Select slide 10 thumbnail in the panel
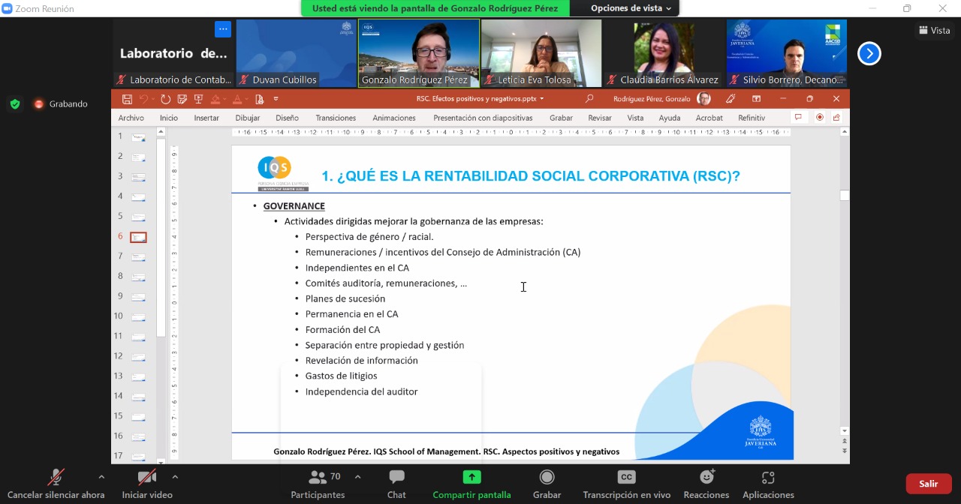 (x=137, y=316)
